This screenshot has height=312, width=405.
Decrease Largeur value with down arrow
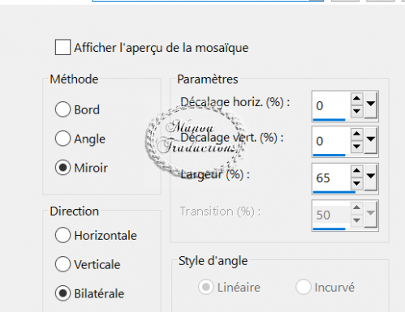point(356,183)
